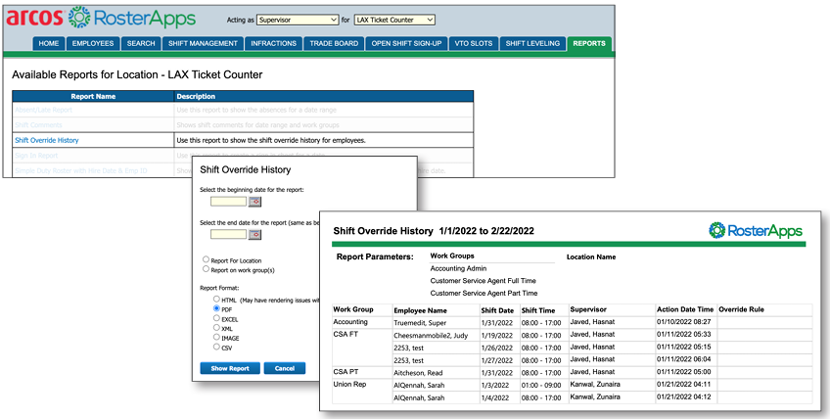Open the Open Shift Sign-Up tab
This screenshot has height=419, width=830.
coord(407,44)
